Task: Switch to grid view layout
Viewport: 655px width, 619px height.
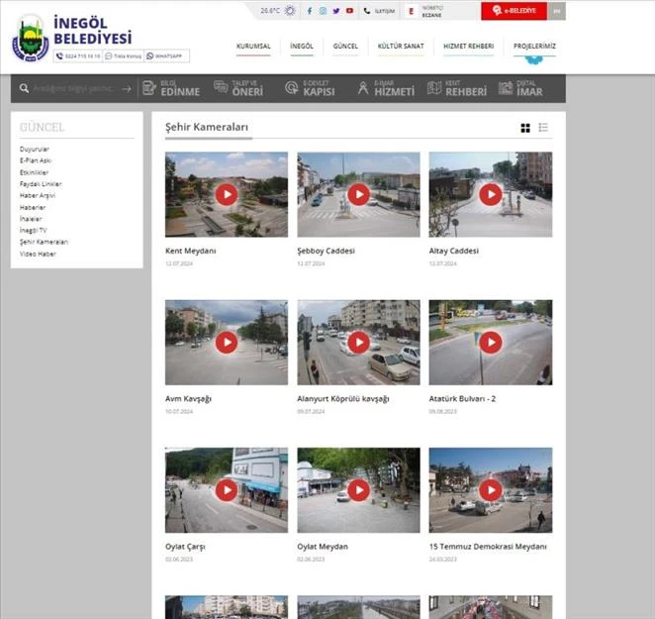Action: tap(525, 128)
